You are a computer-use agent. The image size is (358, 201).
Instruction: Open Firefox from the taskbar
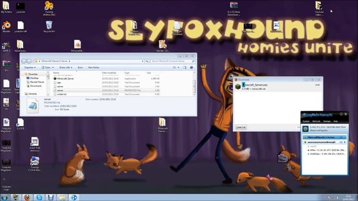[x=27, y=197]
